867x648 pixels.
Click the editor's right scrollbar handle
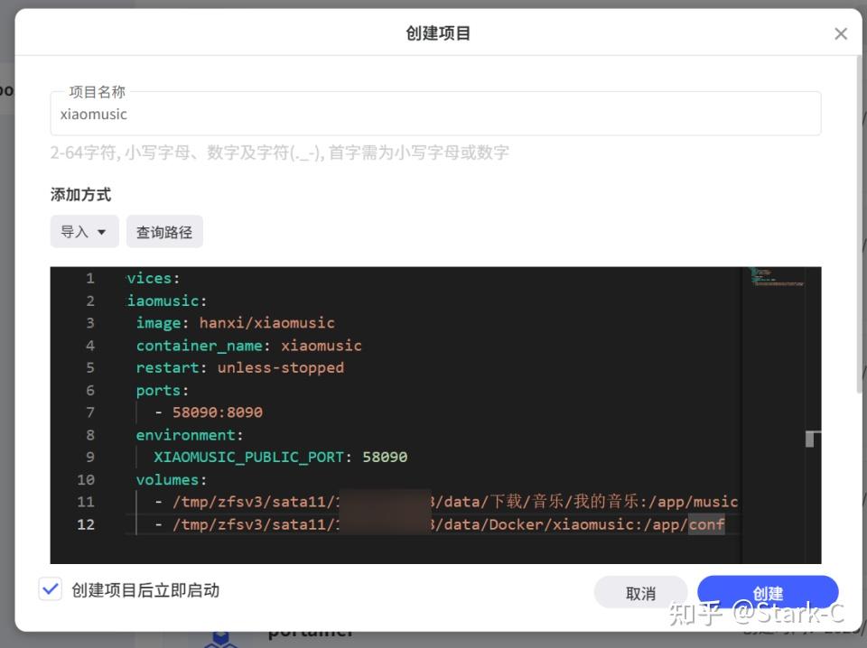[809, 438]
